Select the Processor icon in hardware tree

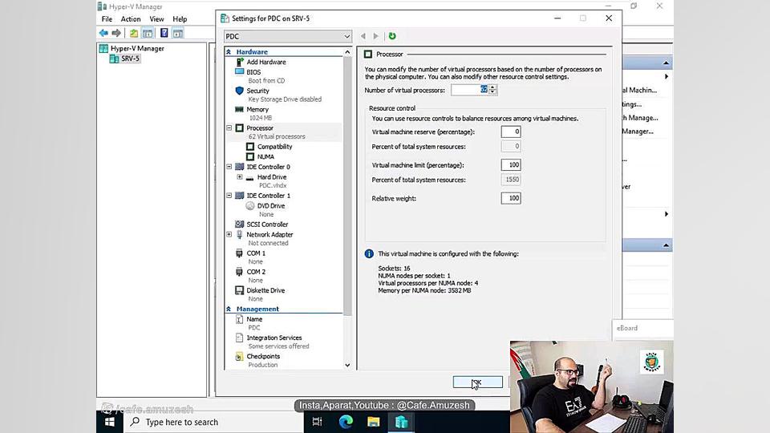240,127
